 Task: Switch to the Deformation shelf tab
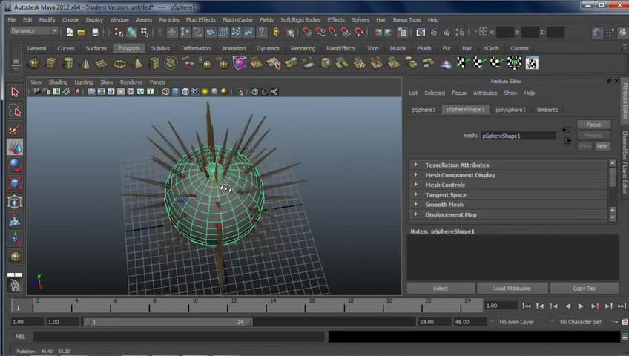click(196, 48)
